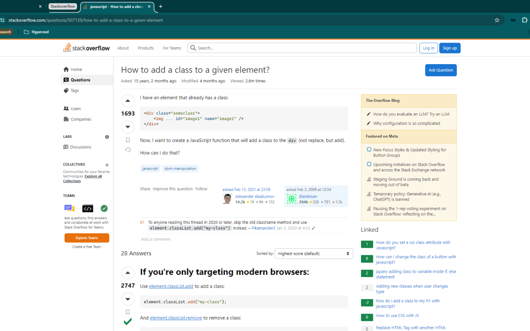Viewport: 530px width, 331px height.
Task: Click the Ask Question button
Action: [x=441, y=70]
